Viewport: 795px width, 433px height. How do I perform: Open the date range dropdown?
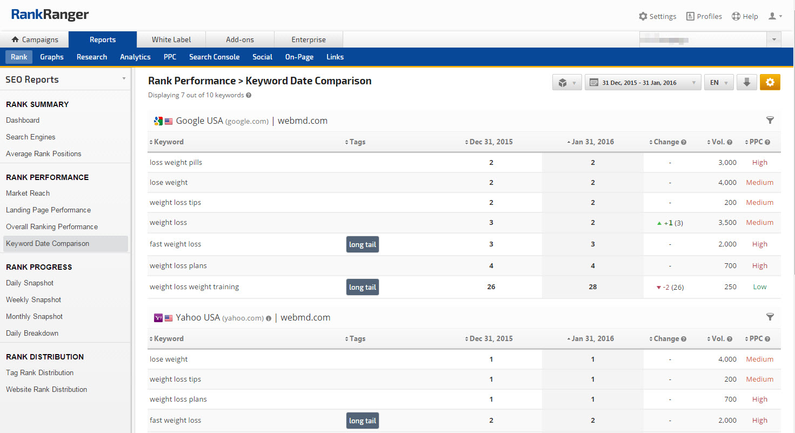643,83
